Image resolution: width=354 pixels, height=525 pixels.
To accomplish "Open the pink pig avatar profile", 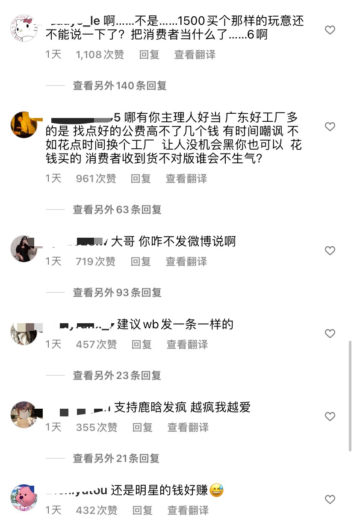I will point(24,498).
